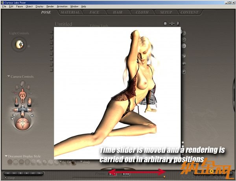Click the cross-shaped move camera XY control
Screen dimensions: 236x181
click(22, 109)
